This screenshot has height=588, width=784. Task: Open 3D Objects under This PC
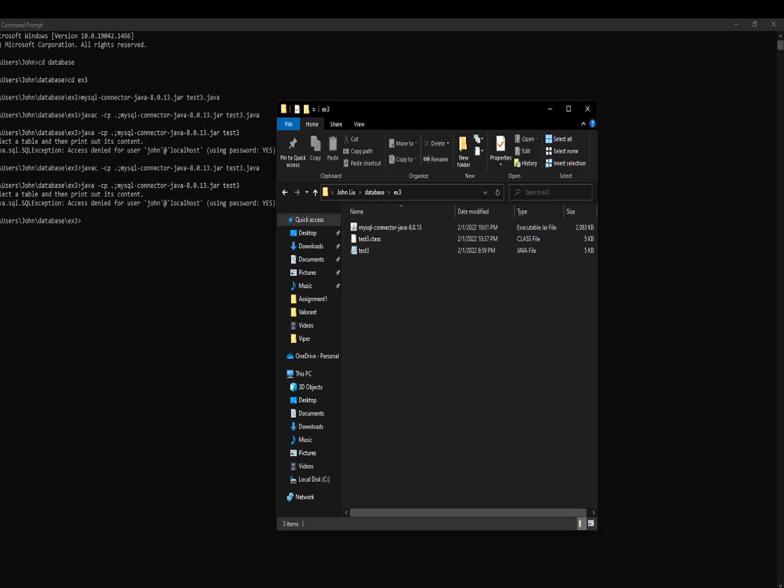click(306, 387)
